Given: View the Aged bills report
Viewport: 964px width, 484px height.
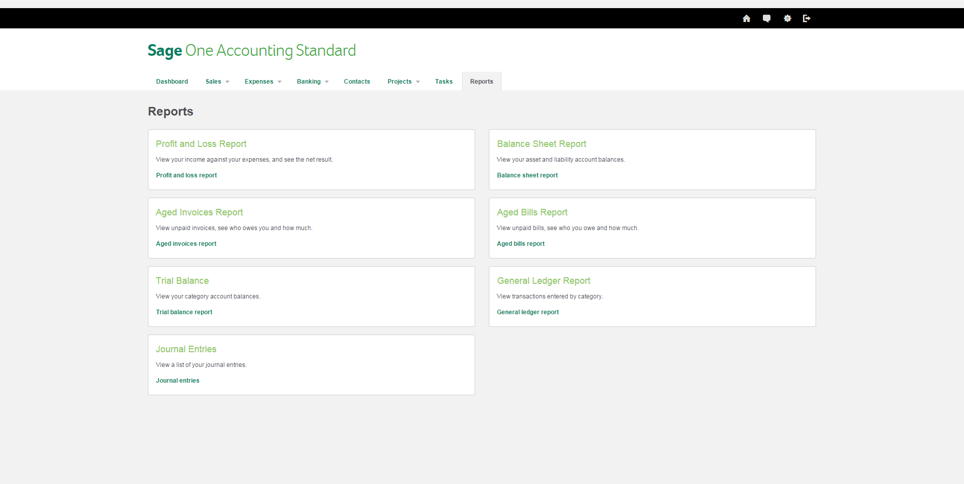Looking at the screenshot, I should (x=520, y=243).
